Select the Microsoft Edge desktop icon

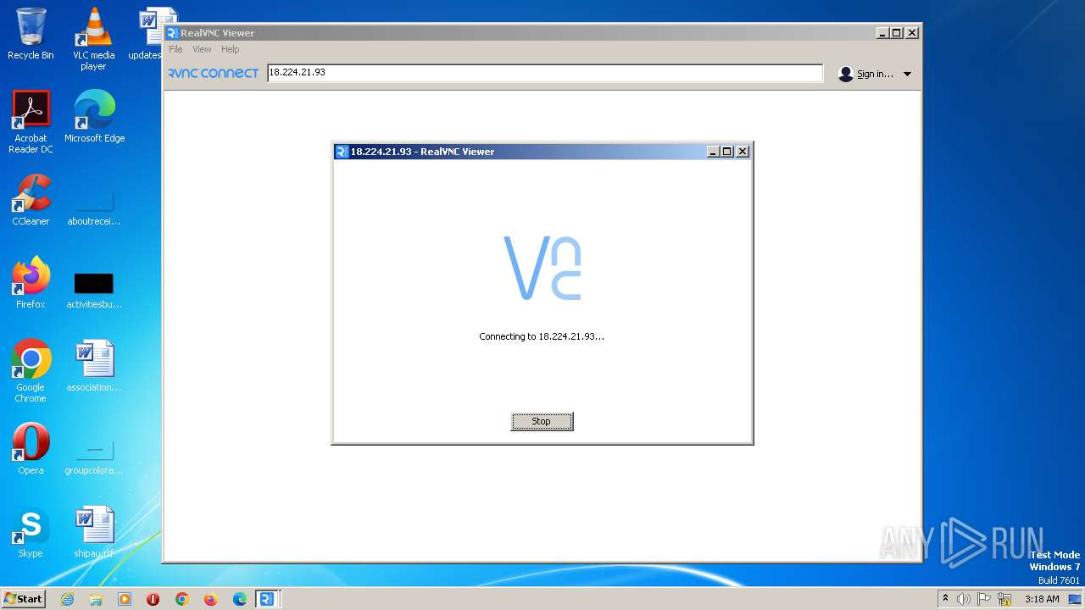94,117
